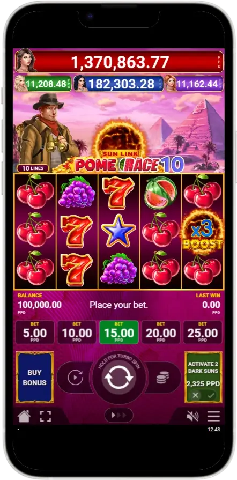Click the x3 Boost sun symbol

coord(202,232)
